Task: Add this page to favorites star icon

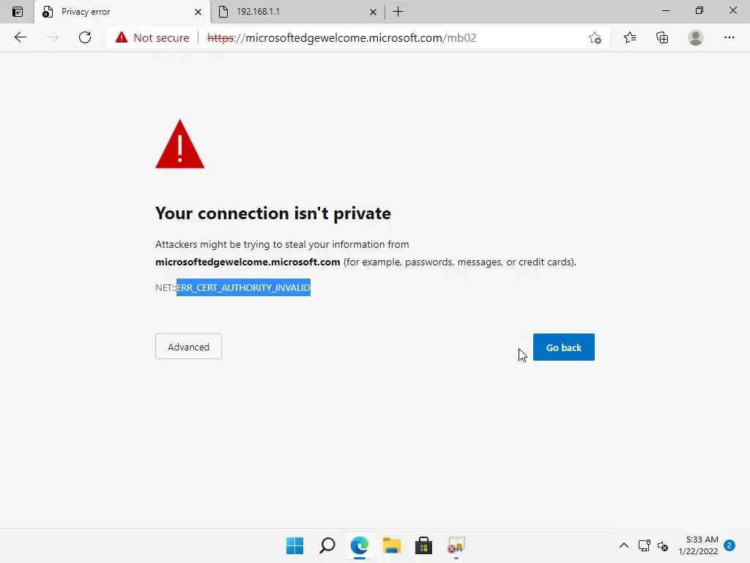Action: tap(595, 38)
